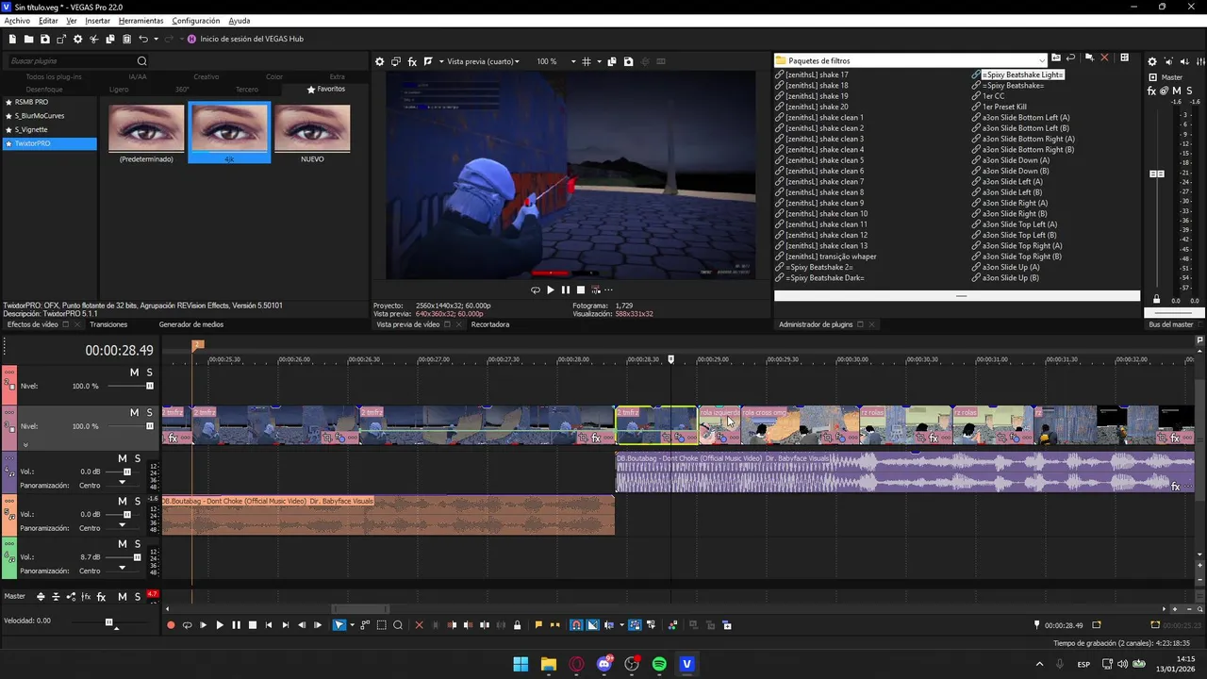Expand track 3 with the double chevron
Image resolution: width=1207 pixels, height=679 pixels.
[x=25, y=445]
